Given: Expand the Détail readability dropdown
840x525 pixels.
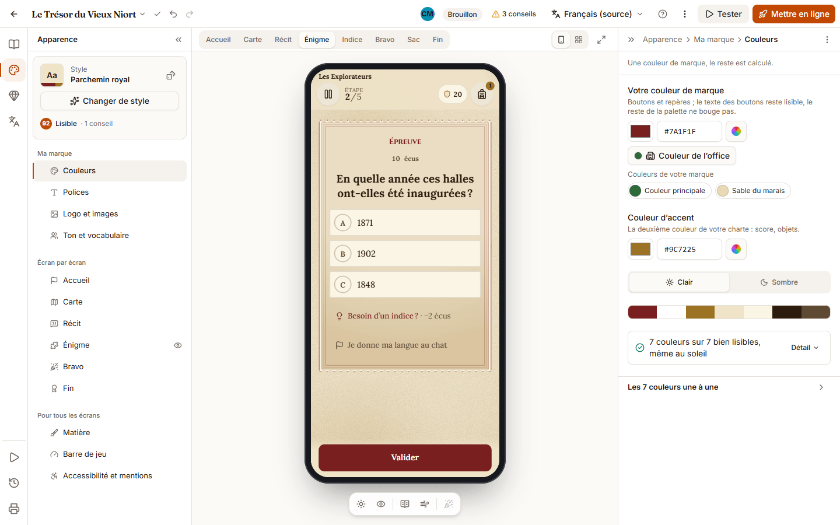Looking at the screenshot, I should pyautogui.click(x=805, y=348).
